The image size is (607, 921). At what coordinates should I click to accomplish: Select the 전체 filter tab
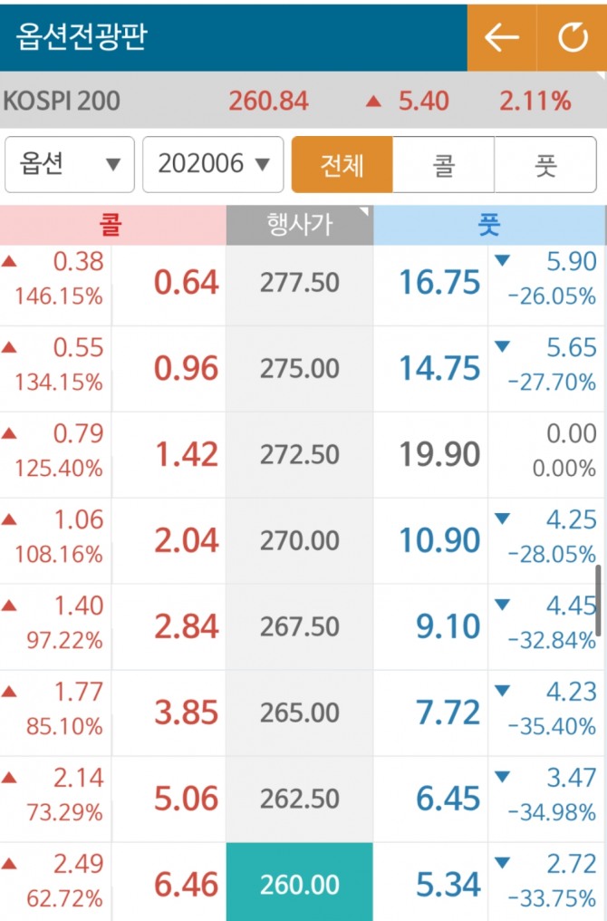click(x=342, y=165)
